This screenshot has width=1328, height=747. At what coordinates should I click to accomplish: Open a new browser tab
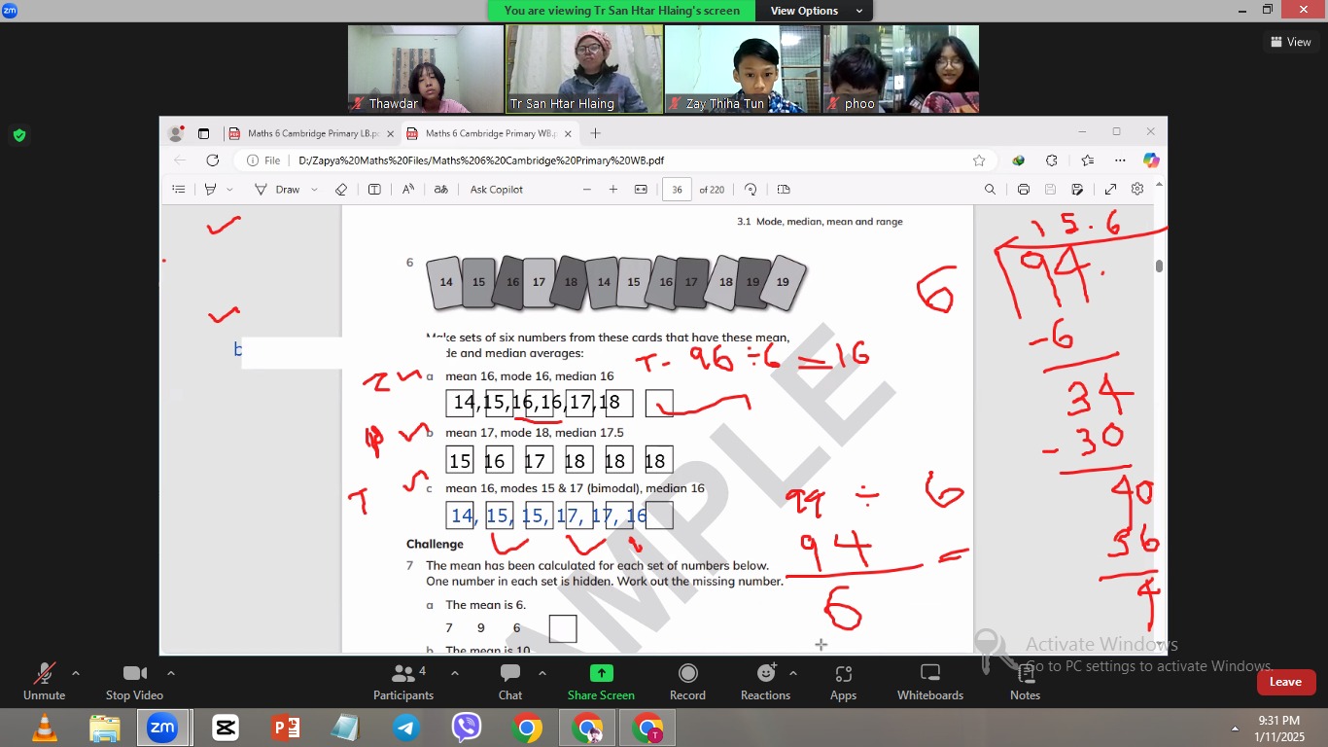tap(595, 133)
